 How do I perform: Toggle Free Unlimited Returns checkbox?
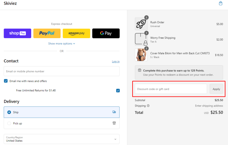pos(118,91)
